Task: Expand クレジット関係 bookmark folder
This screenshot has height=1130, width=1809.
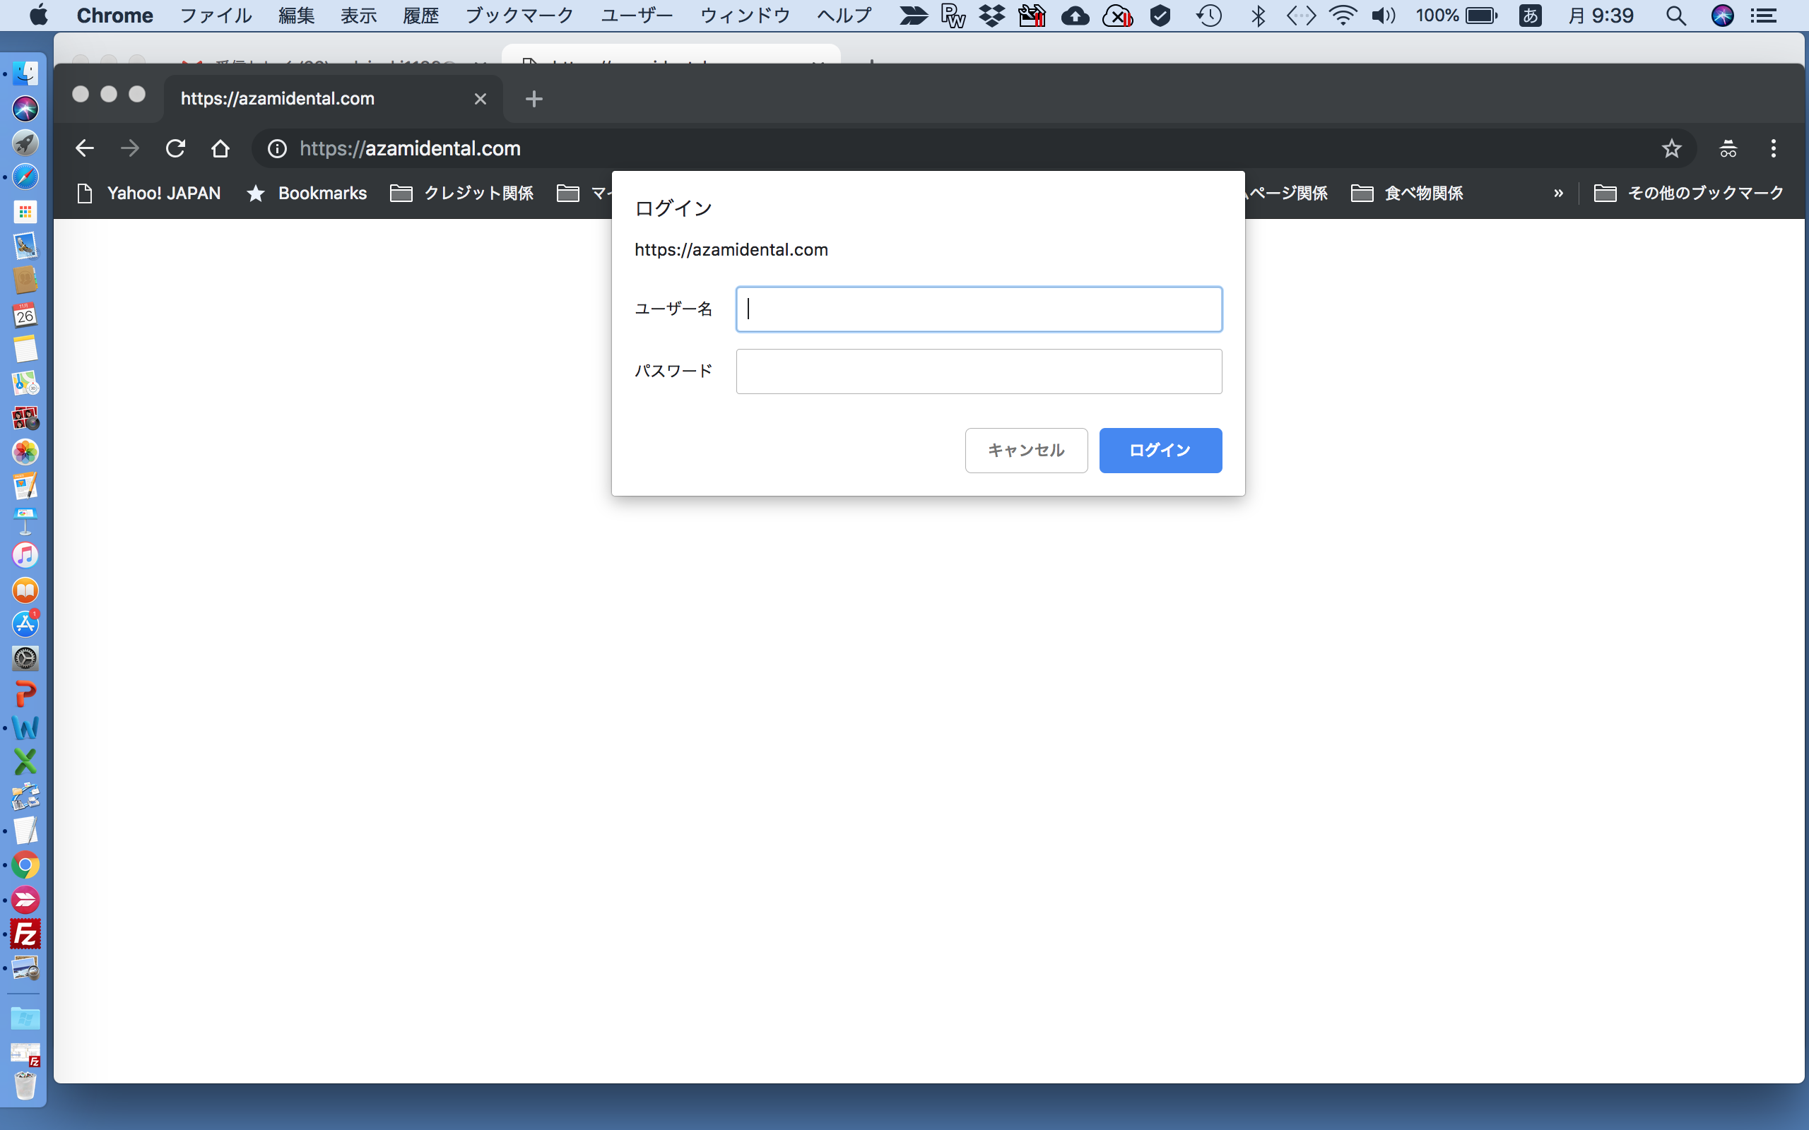Action: pos(462,194)
